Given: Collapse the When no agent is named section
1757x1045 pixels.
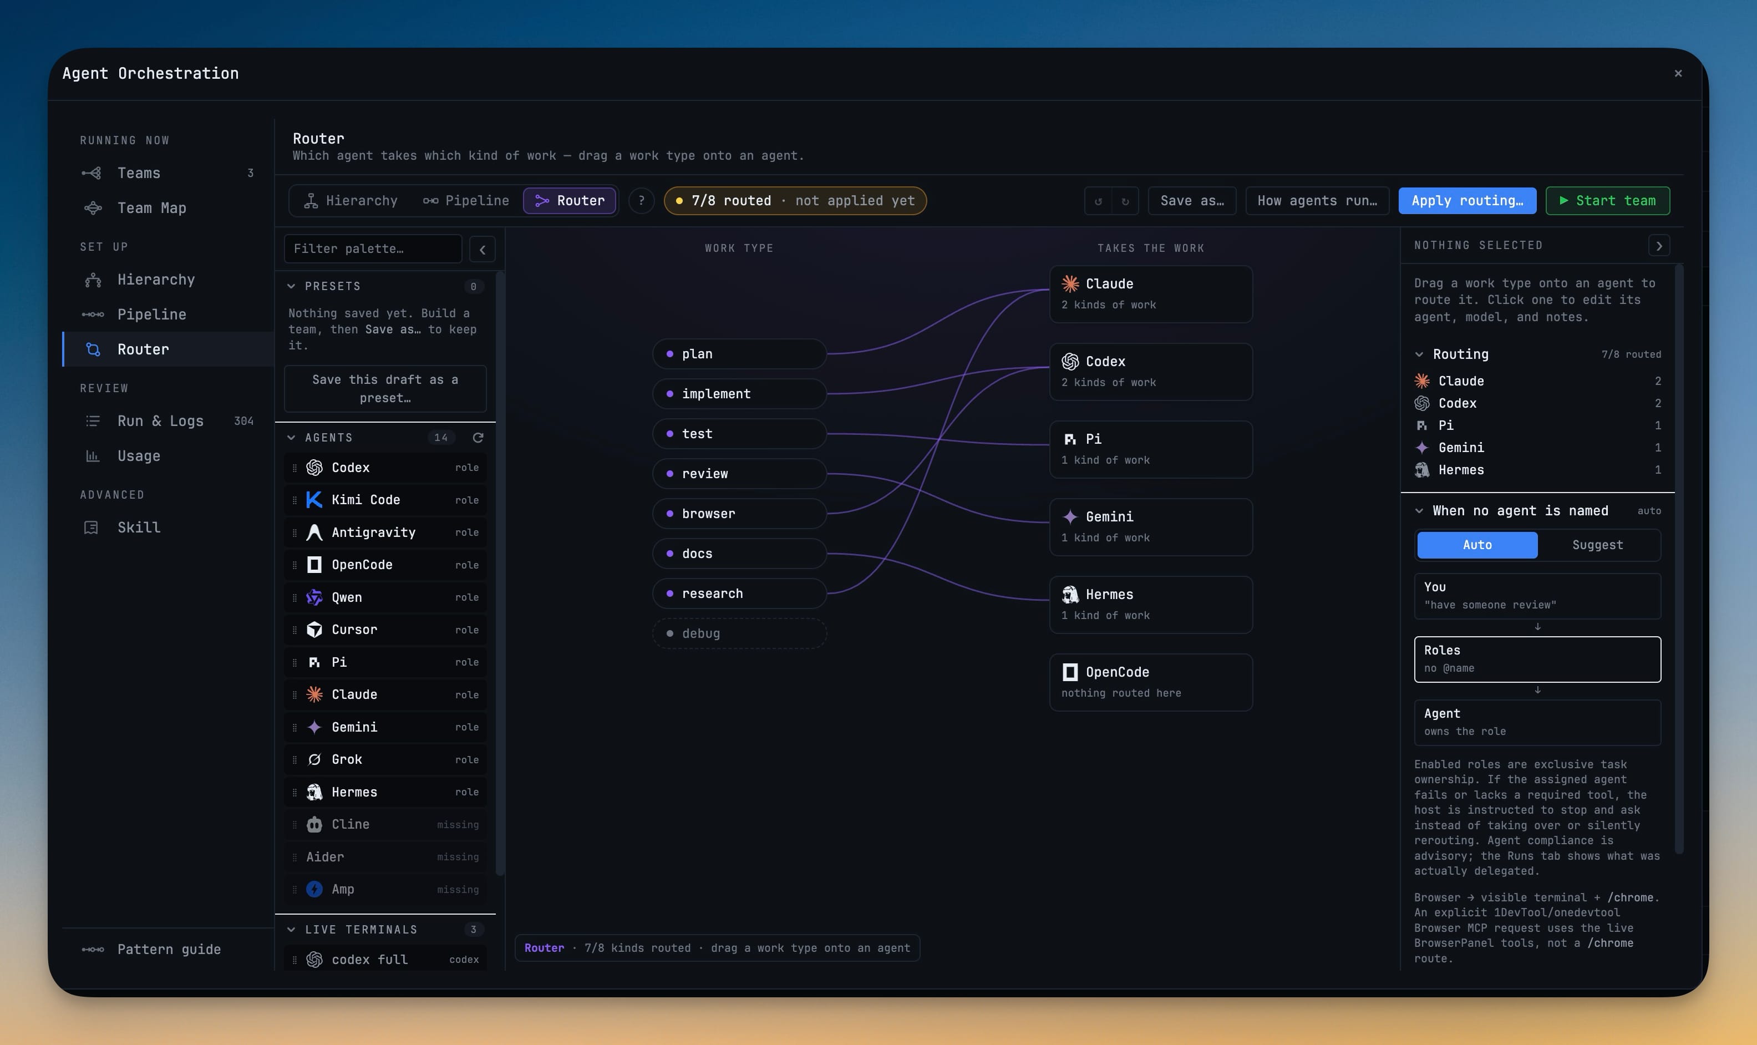Looking at the screenshot, I should pos(1419,511).
